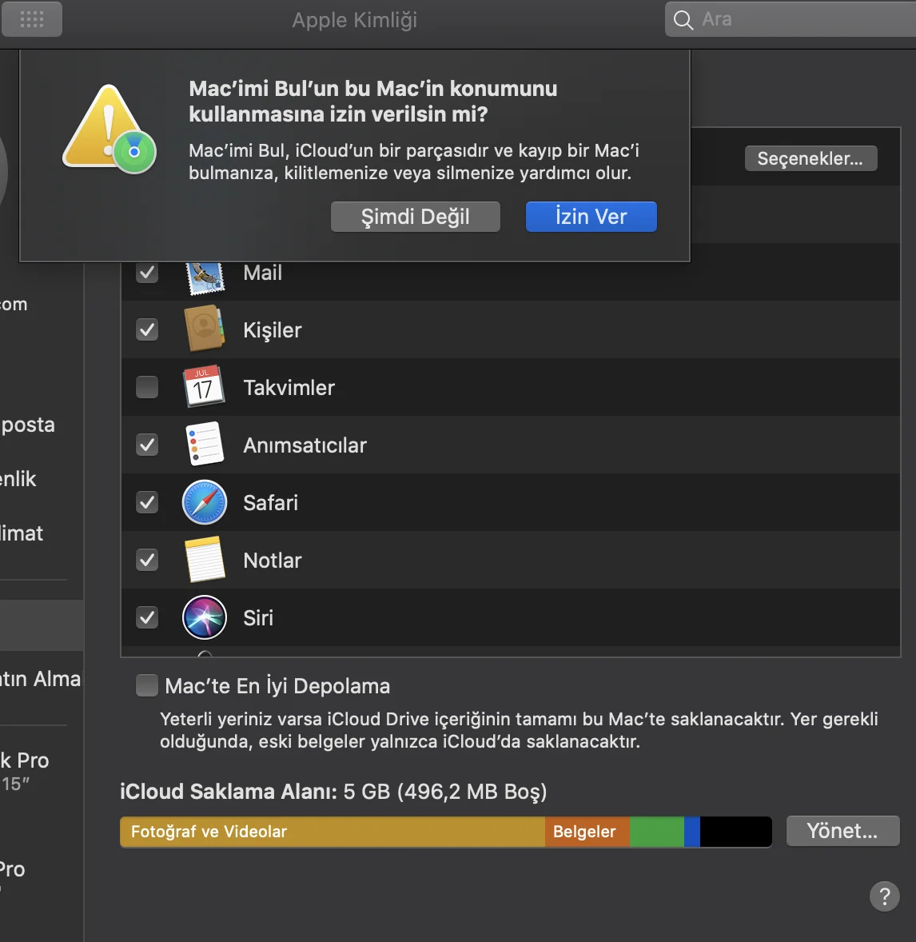Click the Yönet... storage button

coord(842,831)
